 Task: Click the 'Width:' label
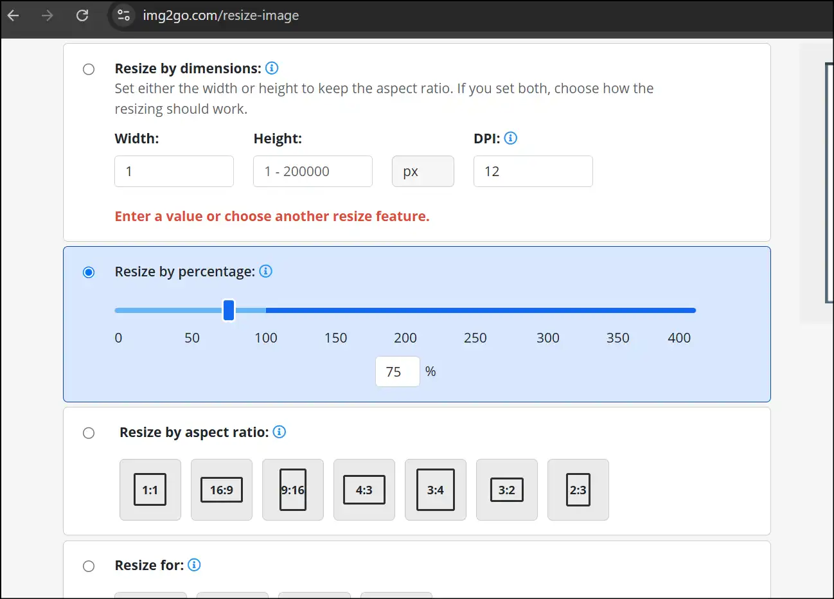[x=137, y=139]
